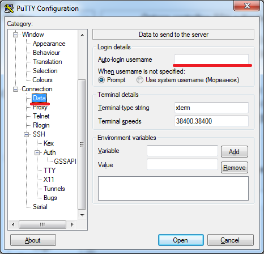Collapse the SSH tree node

[27, 134]
